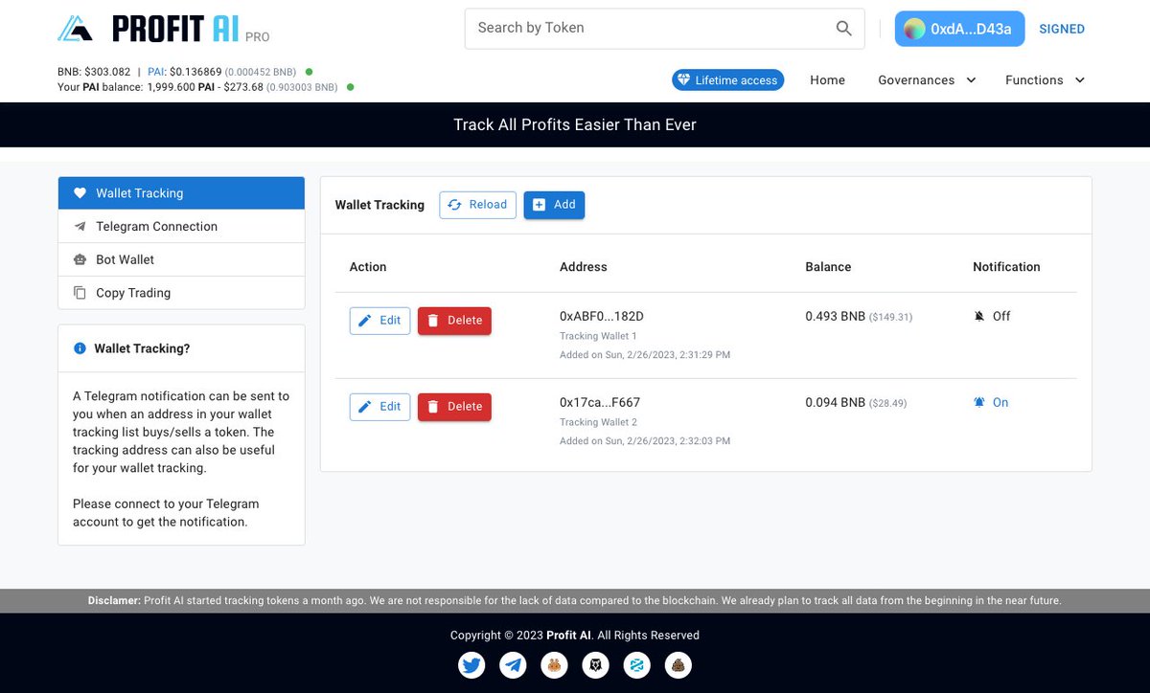The width and height of the screenshot is (1150, 693).
Task: Click the Notification column header
Action: (1006, 267)
